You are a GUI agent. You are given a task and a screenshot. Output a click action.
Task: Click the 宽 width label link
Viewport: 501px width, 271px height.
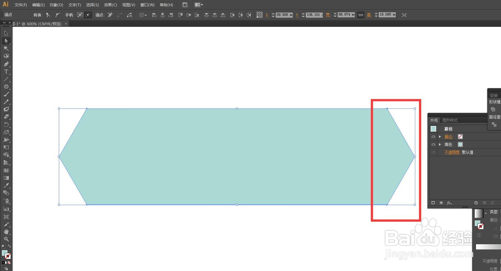click(328, 15)
